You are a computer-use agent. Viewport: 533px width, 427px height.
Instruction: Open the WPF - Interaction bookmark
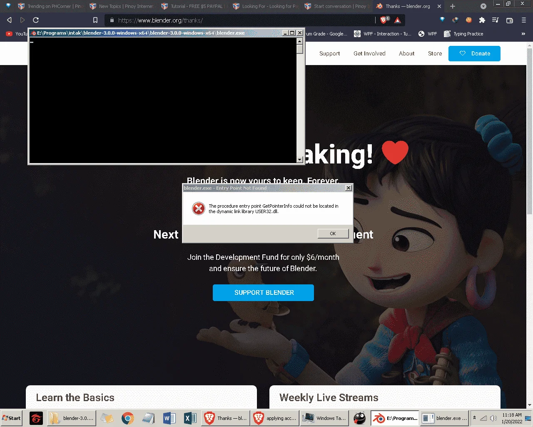(x=383, y=34)
